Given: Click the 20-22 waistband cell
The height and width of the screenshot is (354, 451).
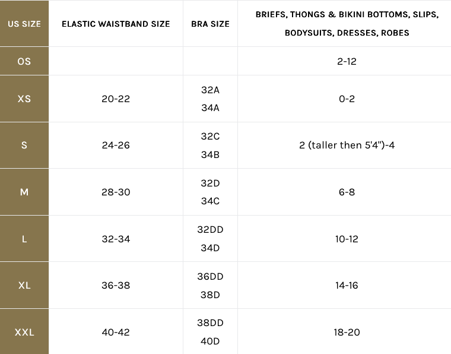Looking at the screenshot, I should (116, 99).
